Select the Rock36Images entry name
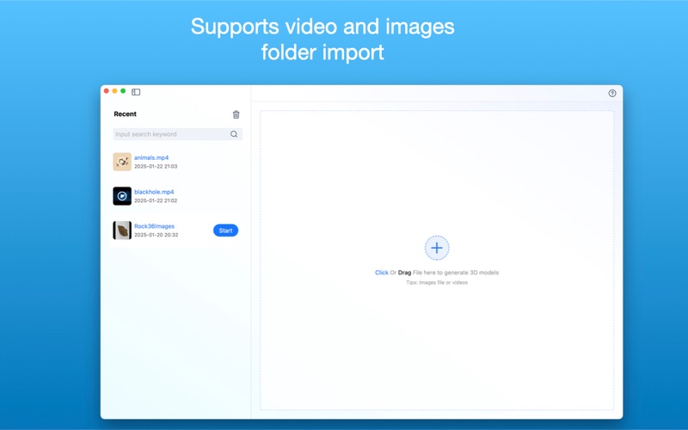 [x=155, y=226]
